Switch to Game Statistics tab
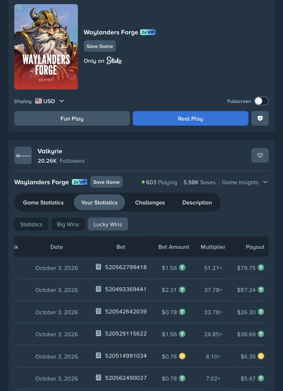The width and height of the screenshot is (283, 391). coord(43,202)
